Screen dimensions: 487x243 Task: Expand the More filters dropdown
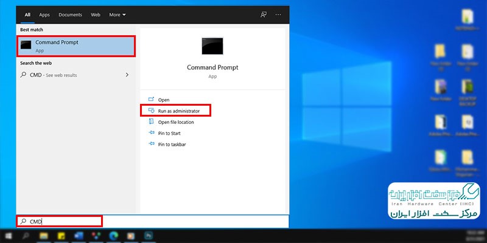coord(117,15)
